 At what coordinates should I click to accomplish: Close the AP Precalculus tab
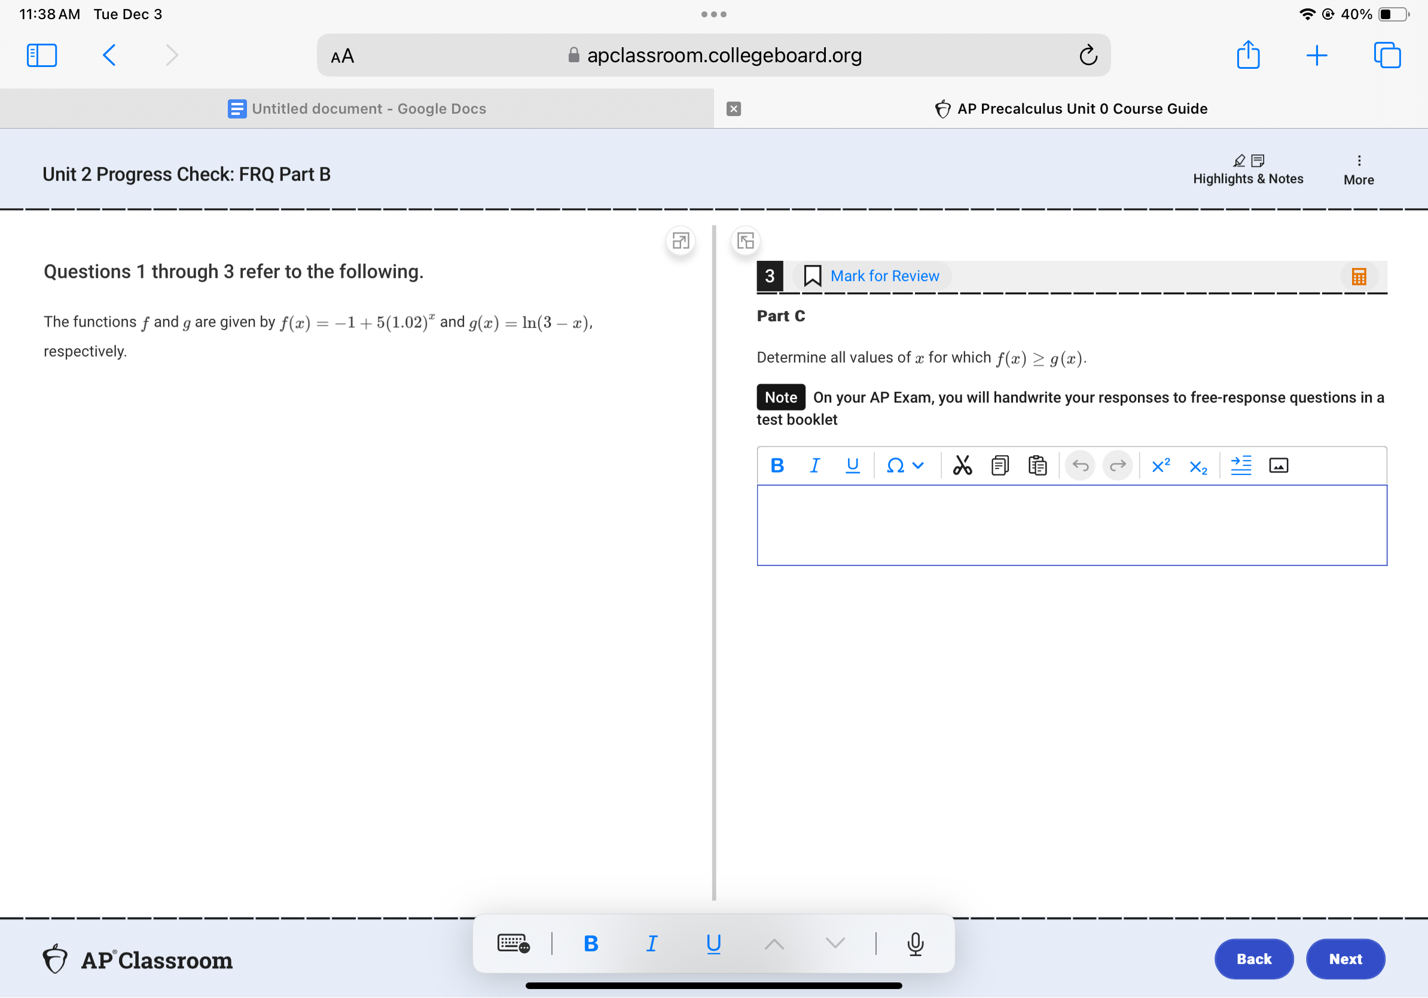pos(734,109)
